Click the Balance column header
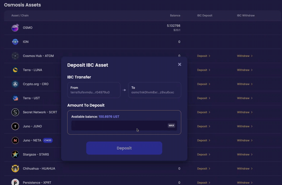Screen dimensions: 282x185 pyautogui.click(x=175, y=16)
